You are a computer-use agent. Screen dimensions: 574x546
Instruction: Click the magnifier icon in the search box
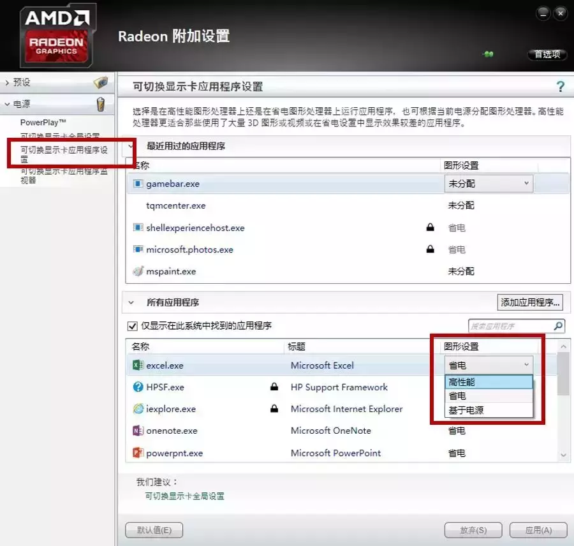[557, 326]
